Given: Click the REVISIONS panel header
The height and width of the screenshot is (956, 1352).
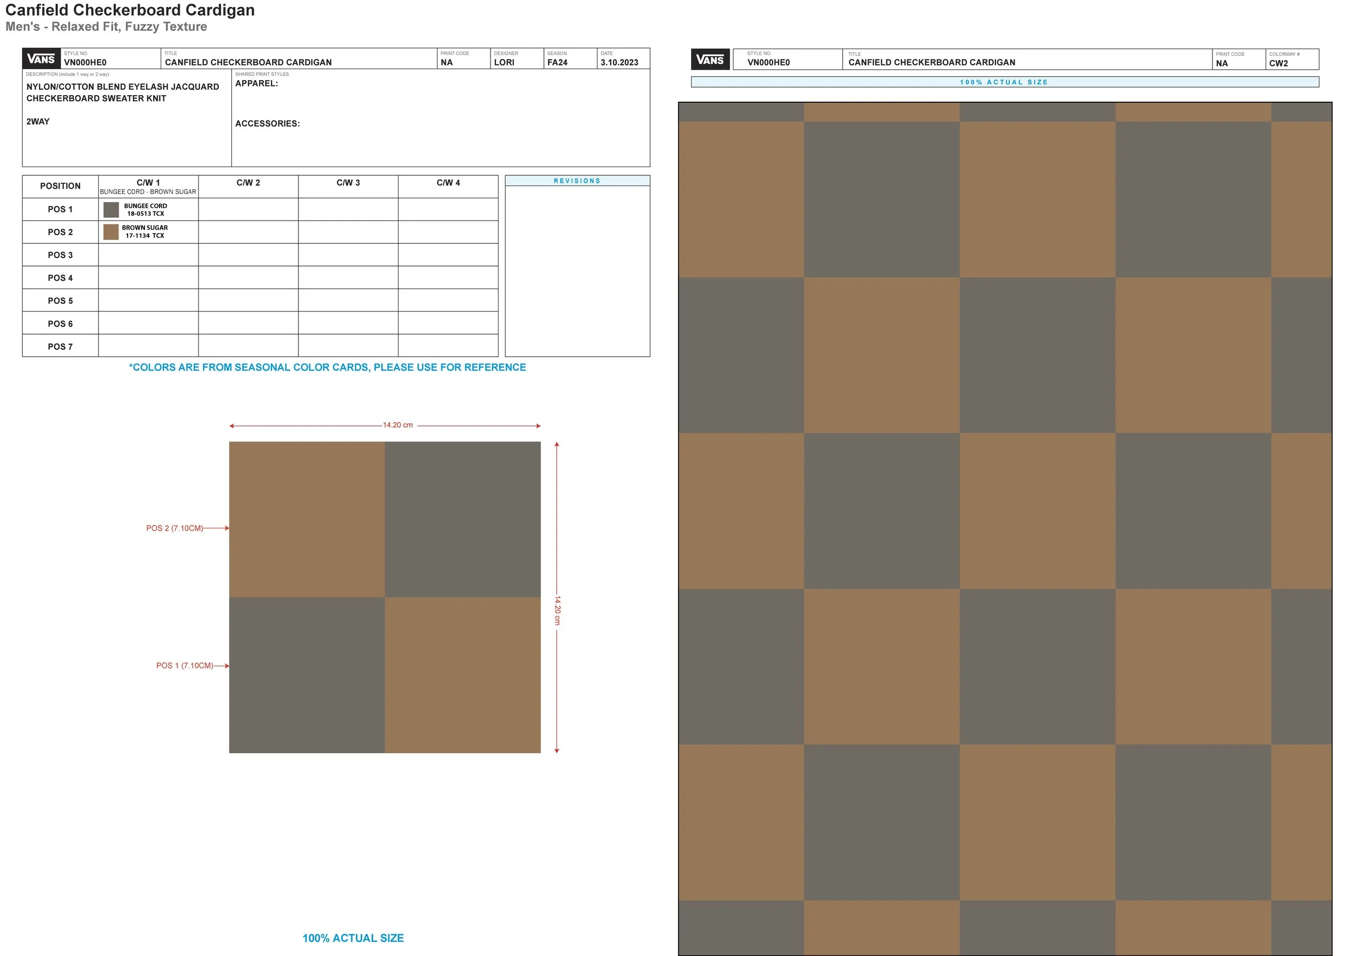Looking at the screenshot, I should (x=576, y=181).
